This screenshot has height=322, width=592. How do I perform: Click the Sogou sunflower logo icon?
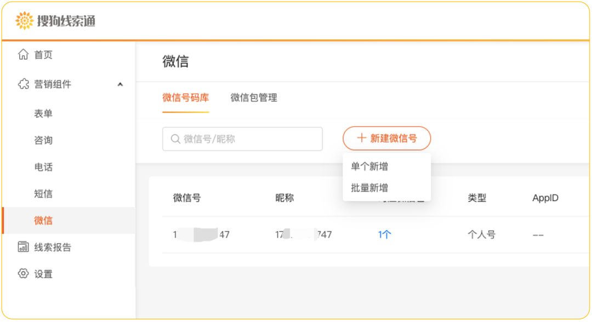[x=25, y=20]
